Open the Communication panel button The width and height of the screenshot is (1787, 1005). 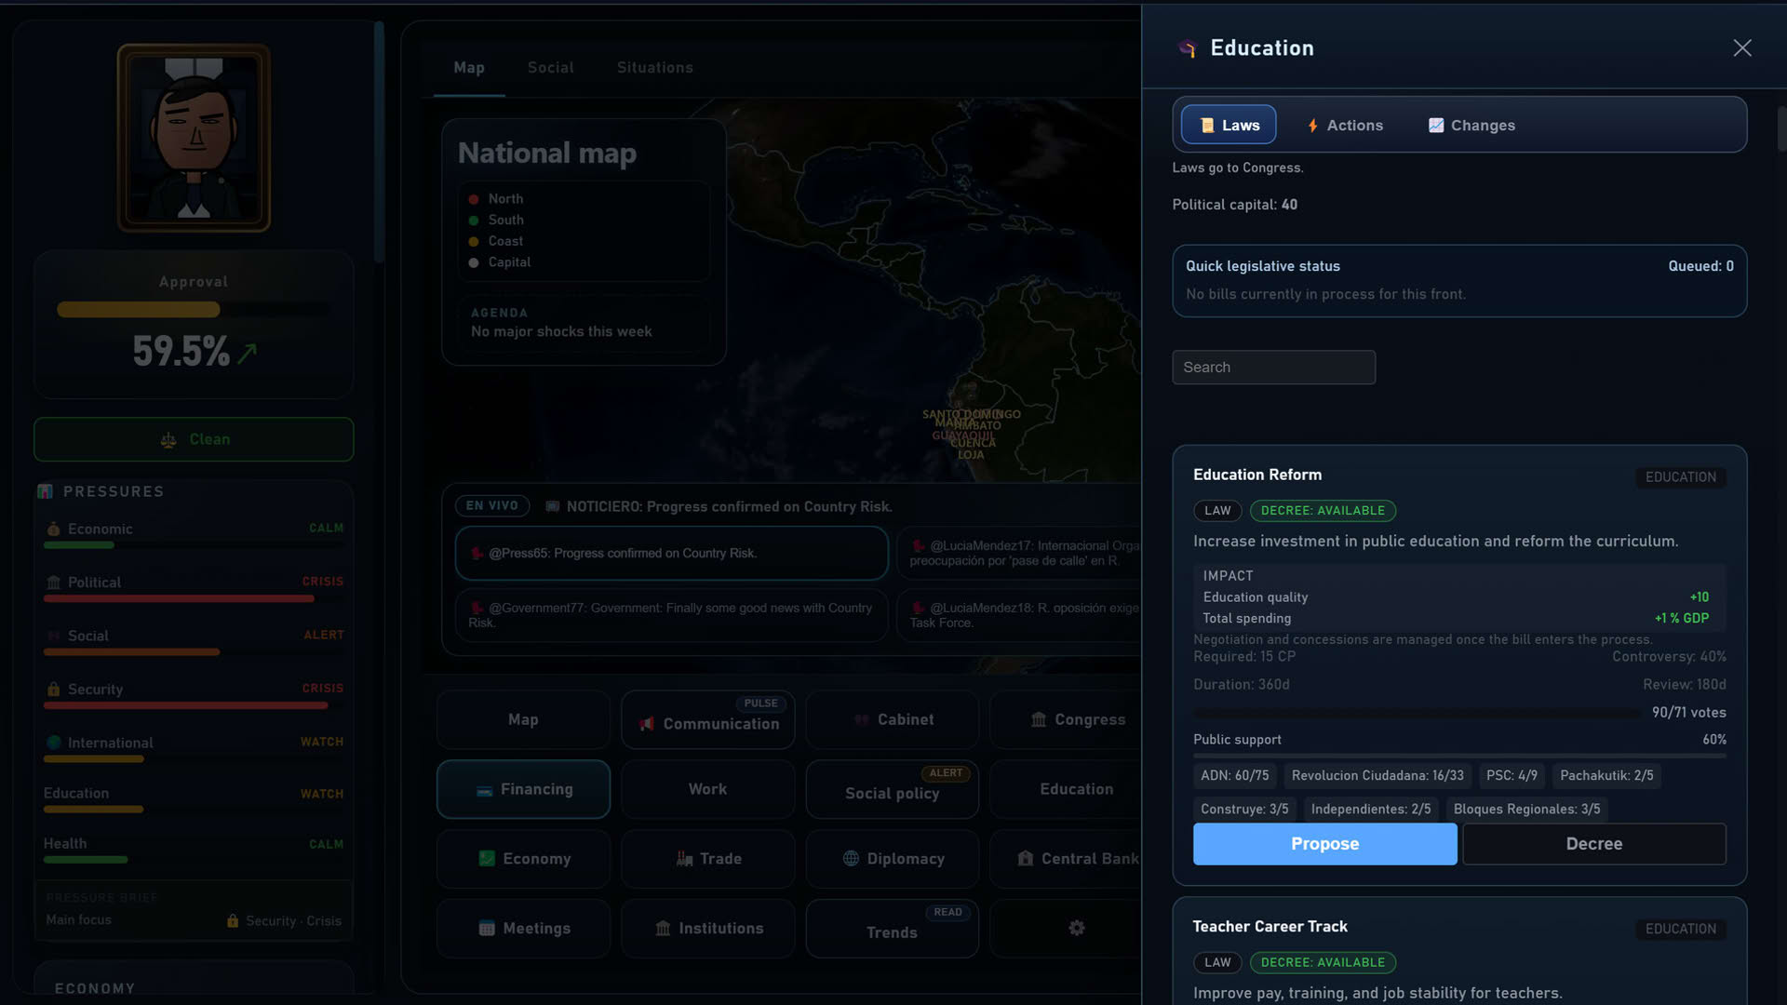(707, 719)
